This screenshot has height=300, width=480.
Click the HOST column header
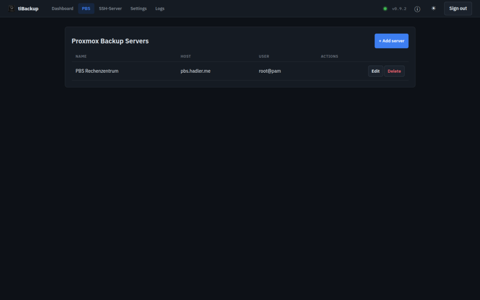[186, 56]
